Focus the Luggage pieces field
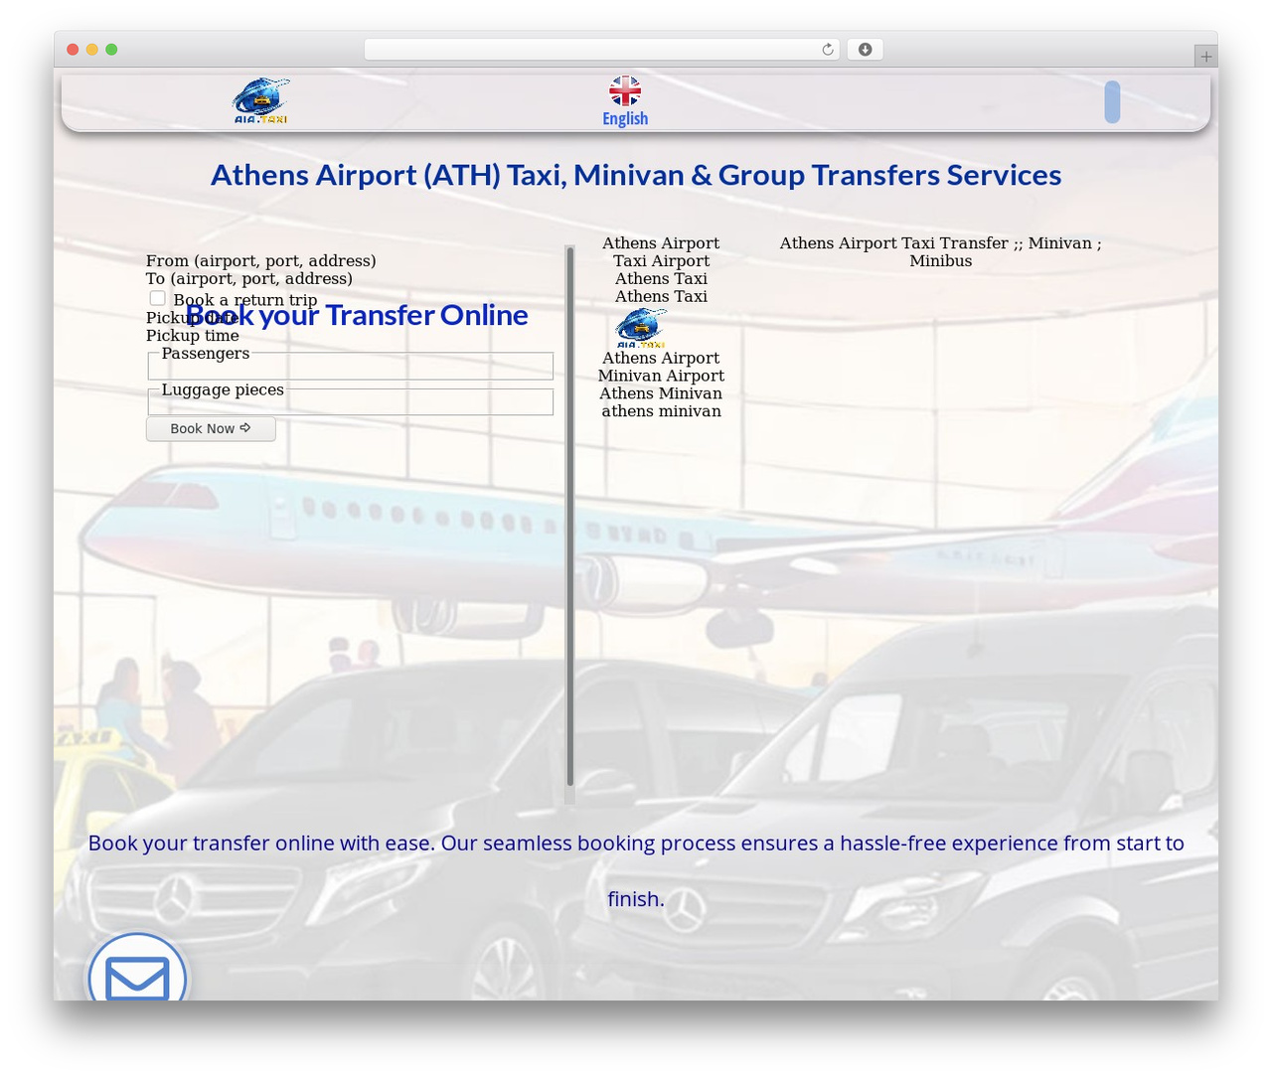The width and height of the screenshot is (1272, 1077). [x=351, y=401]
